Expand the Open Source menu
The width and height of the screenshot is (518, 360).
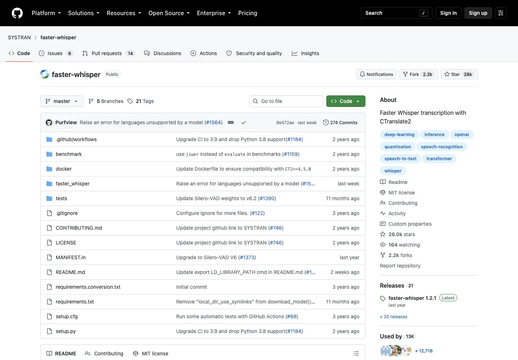point(169,13)
